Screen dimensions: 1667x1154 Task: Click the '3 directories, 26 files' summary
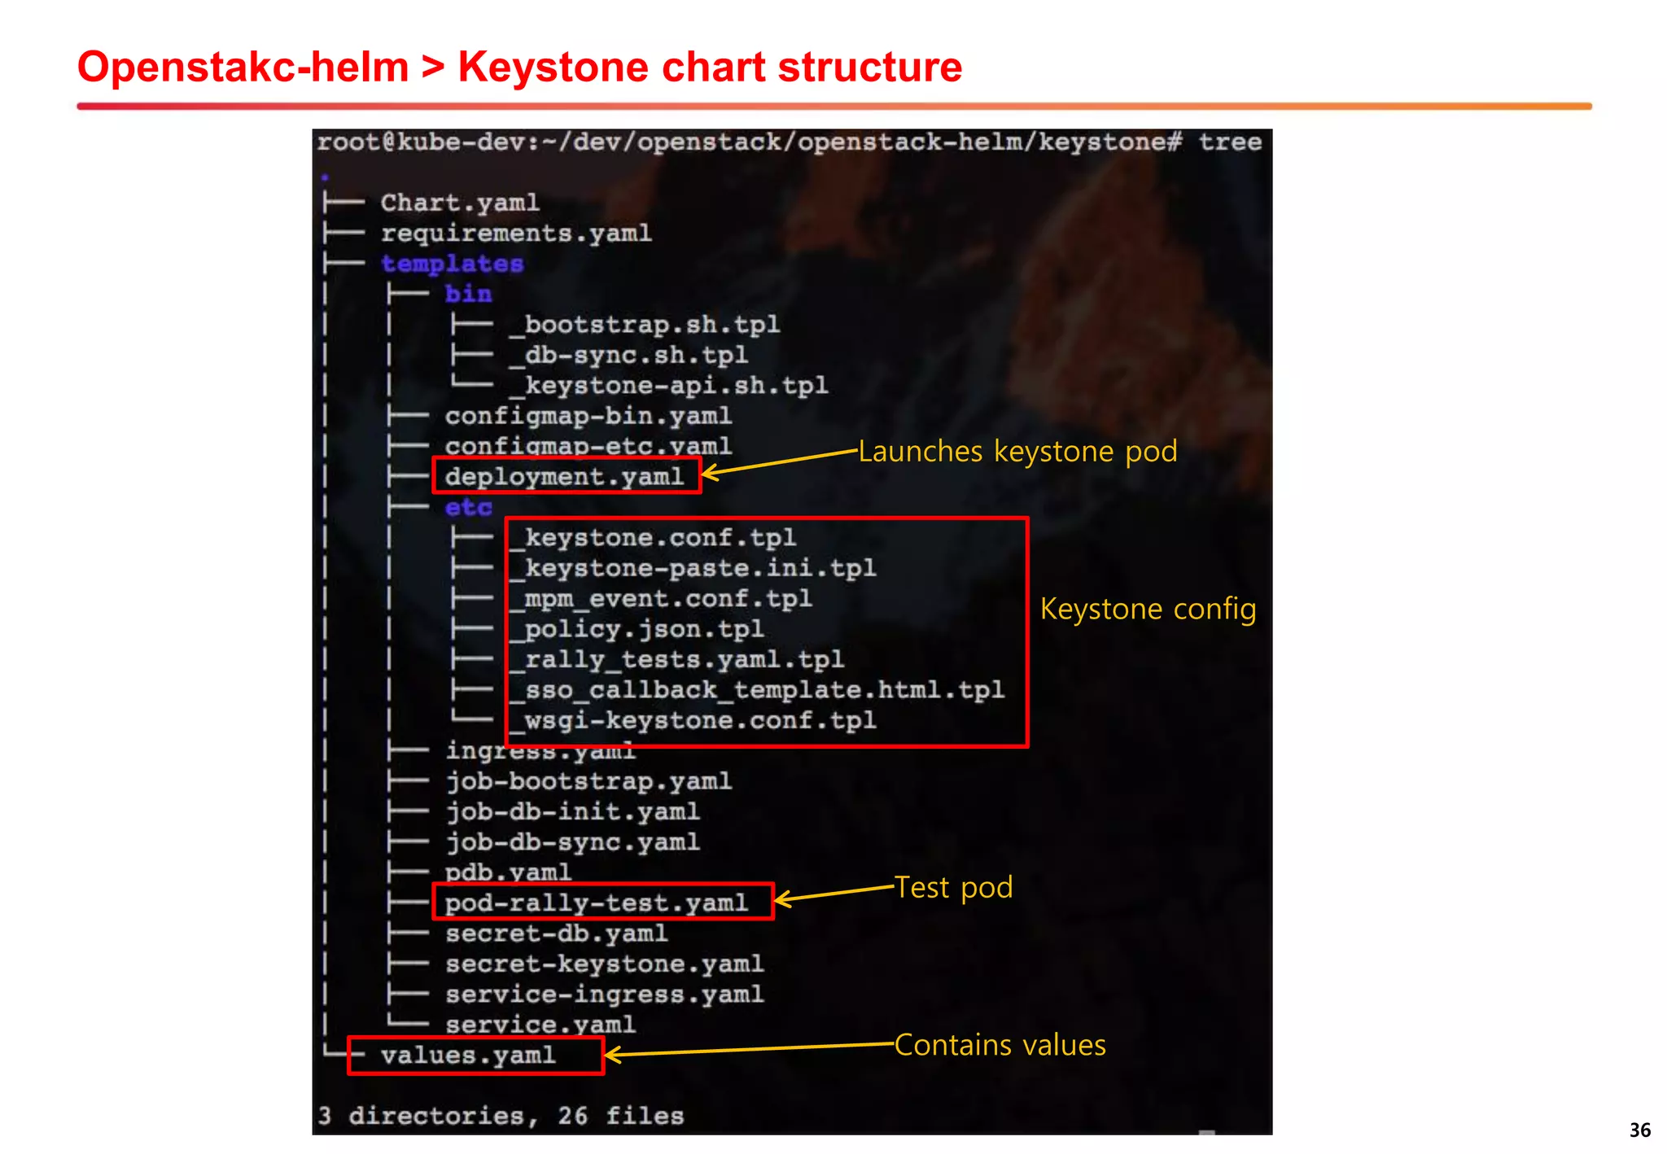pos(501,1116)
